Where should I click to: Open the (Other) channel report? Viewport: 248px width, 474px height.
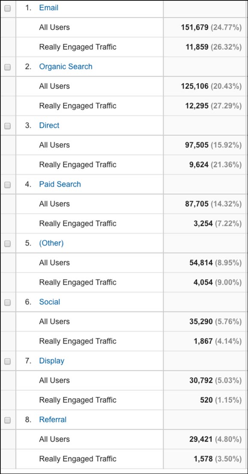pyautogui.click(x=51, y=243)
